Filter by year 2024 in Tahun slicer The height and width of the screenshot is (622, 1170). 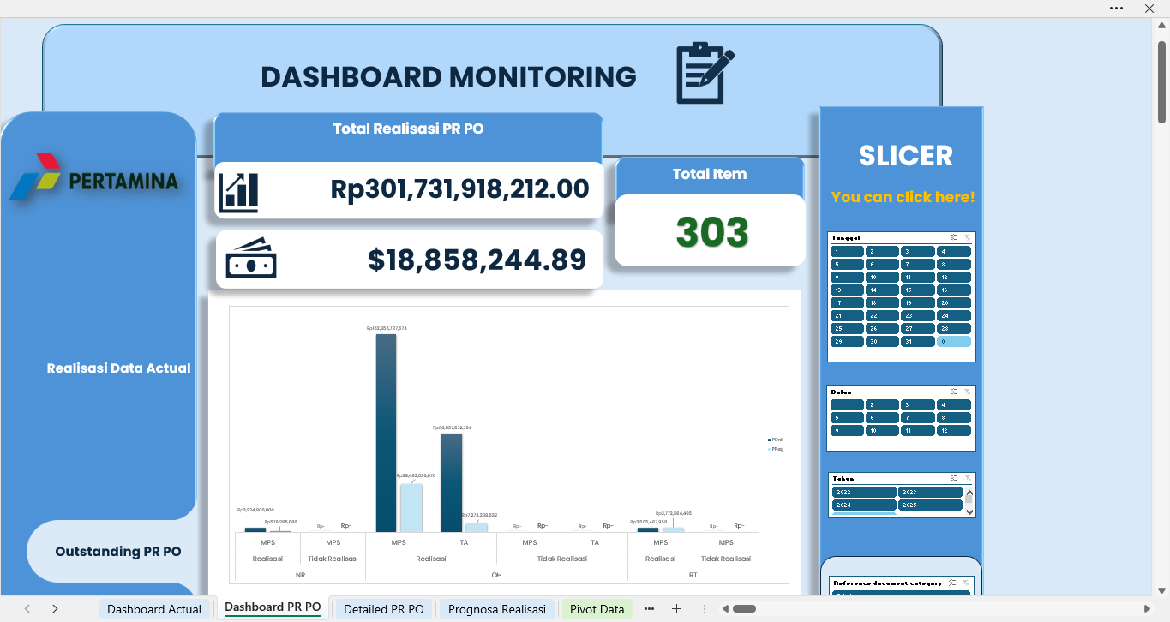(864, 505)
